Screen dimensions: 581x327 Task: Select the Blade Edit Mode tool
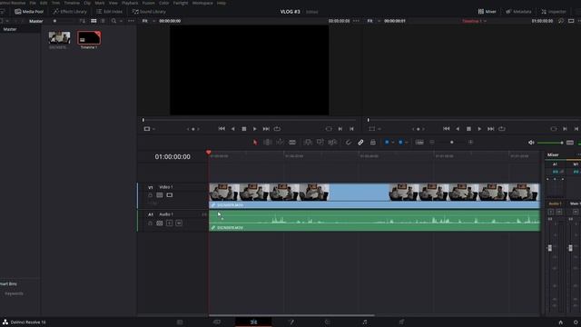click(292, 143)
